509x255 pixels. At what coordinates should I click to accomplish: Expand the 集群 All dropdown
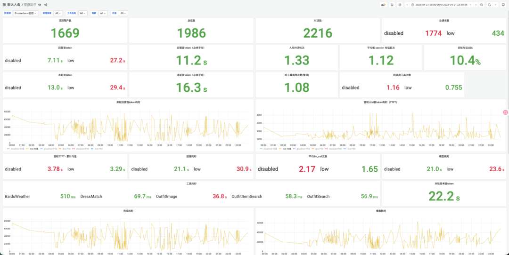coord(103,13)
